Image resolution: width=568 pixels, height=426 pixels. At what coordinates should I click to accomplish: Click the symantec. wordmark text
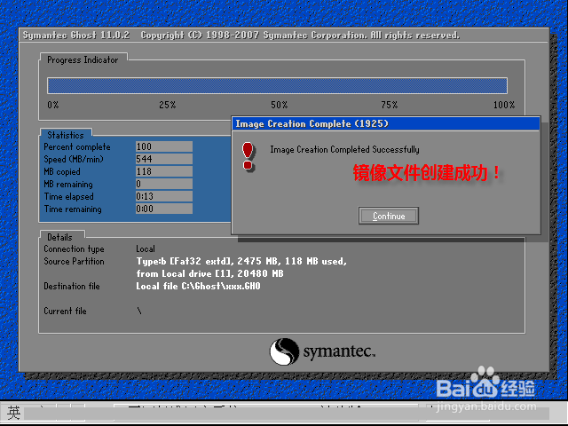click(339, 351)
